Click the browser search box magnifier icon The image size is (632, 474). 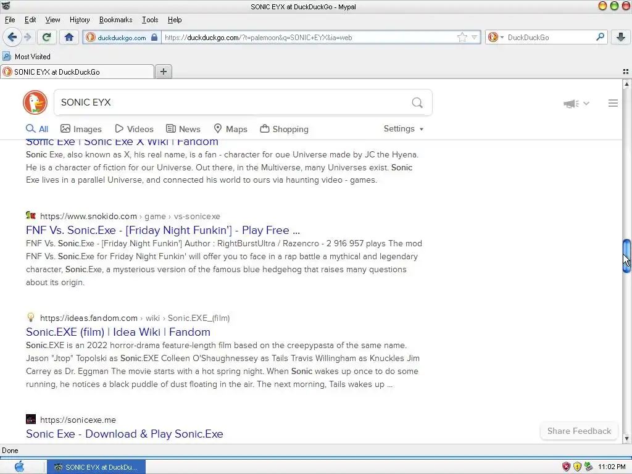600,37
